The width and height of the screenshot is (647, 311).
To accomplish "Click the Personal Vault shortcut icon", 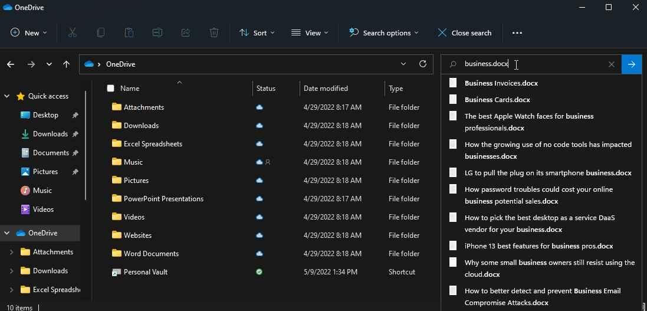I will [116, 272].
